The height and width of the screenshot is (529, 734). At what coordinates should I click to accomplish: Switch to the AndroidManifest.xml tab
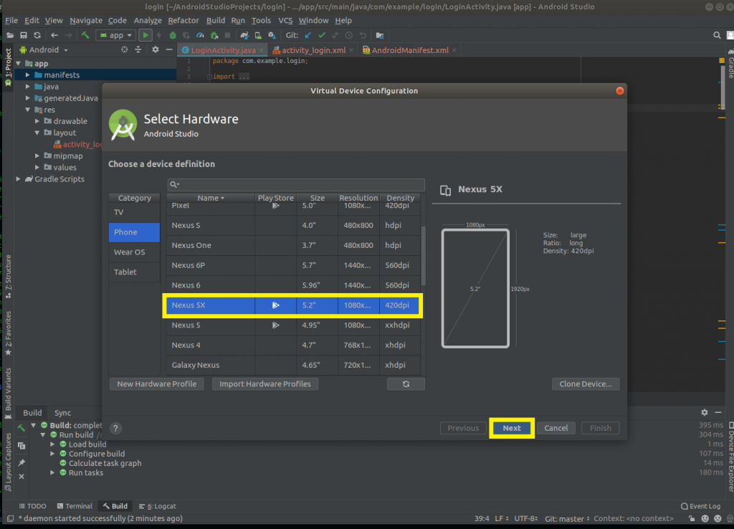point(409,50)
